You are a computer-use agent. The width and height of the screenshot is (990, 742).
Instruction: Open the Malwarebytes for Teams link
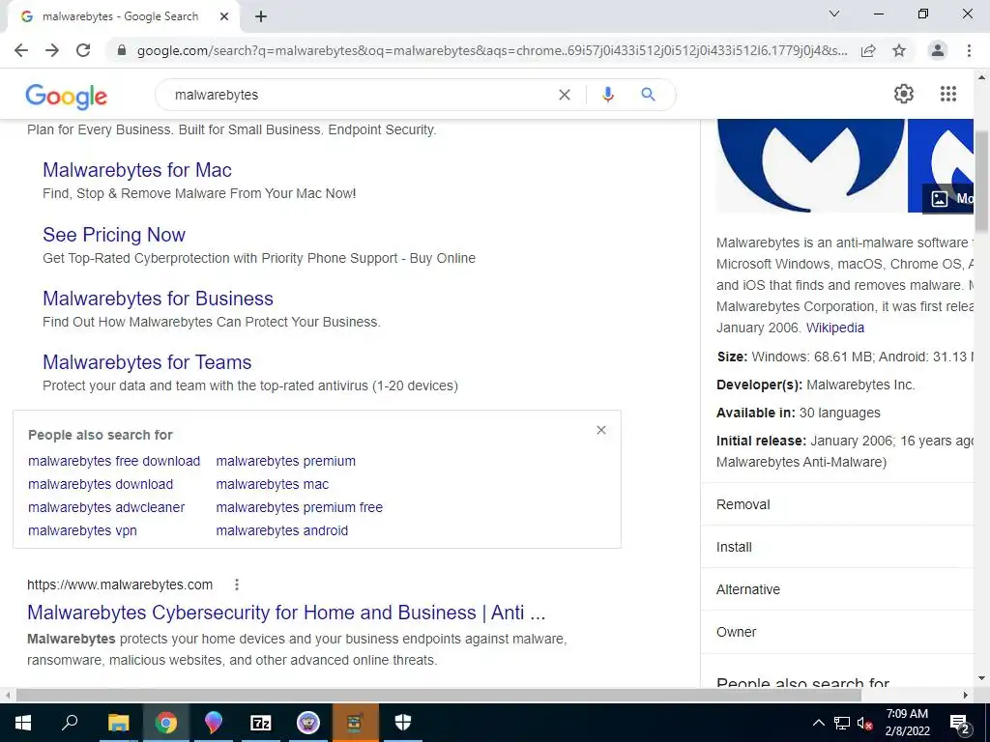click(x=147, y=361)
